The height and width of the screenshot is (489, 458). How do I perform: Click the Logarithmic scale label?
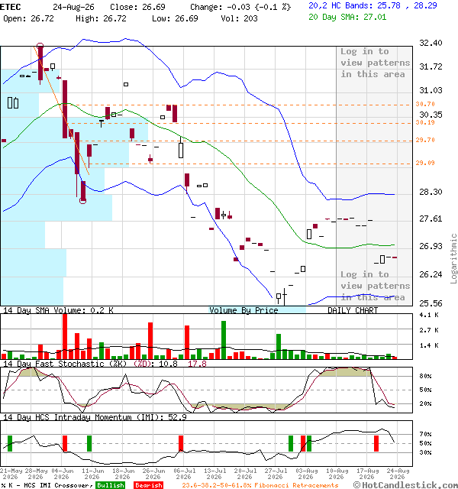[453, 258]
